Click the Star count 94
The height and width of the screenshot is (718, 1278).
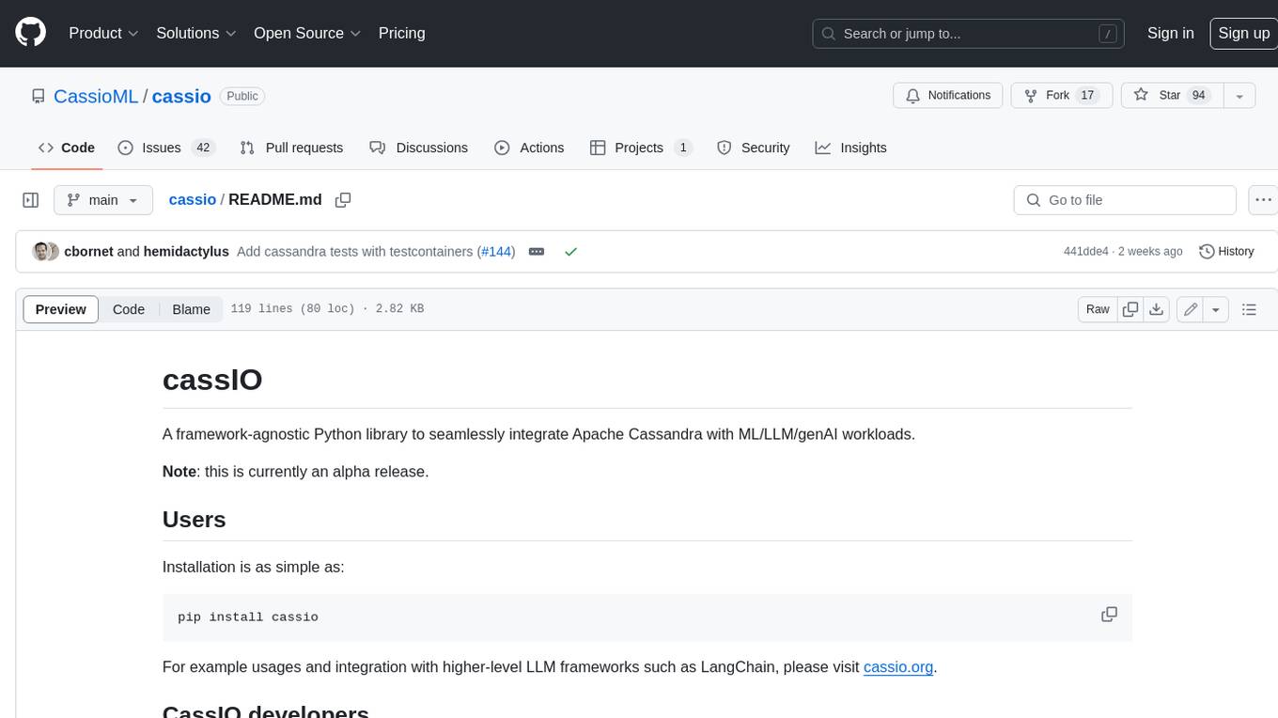click(1198, 96)
